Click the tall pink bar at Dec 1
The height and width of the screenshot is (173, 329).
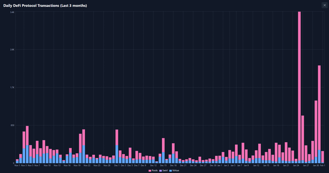click(x=117, y=142)
